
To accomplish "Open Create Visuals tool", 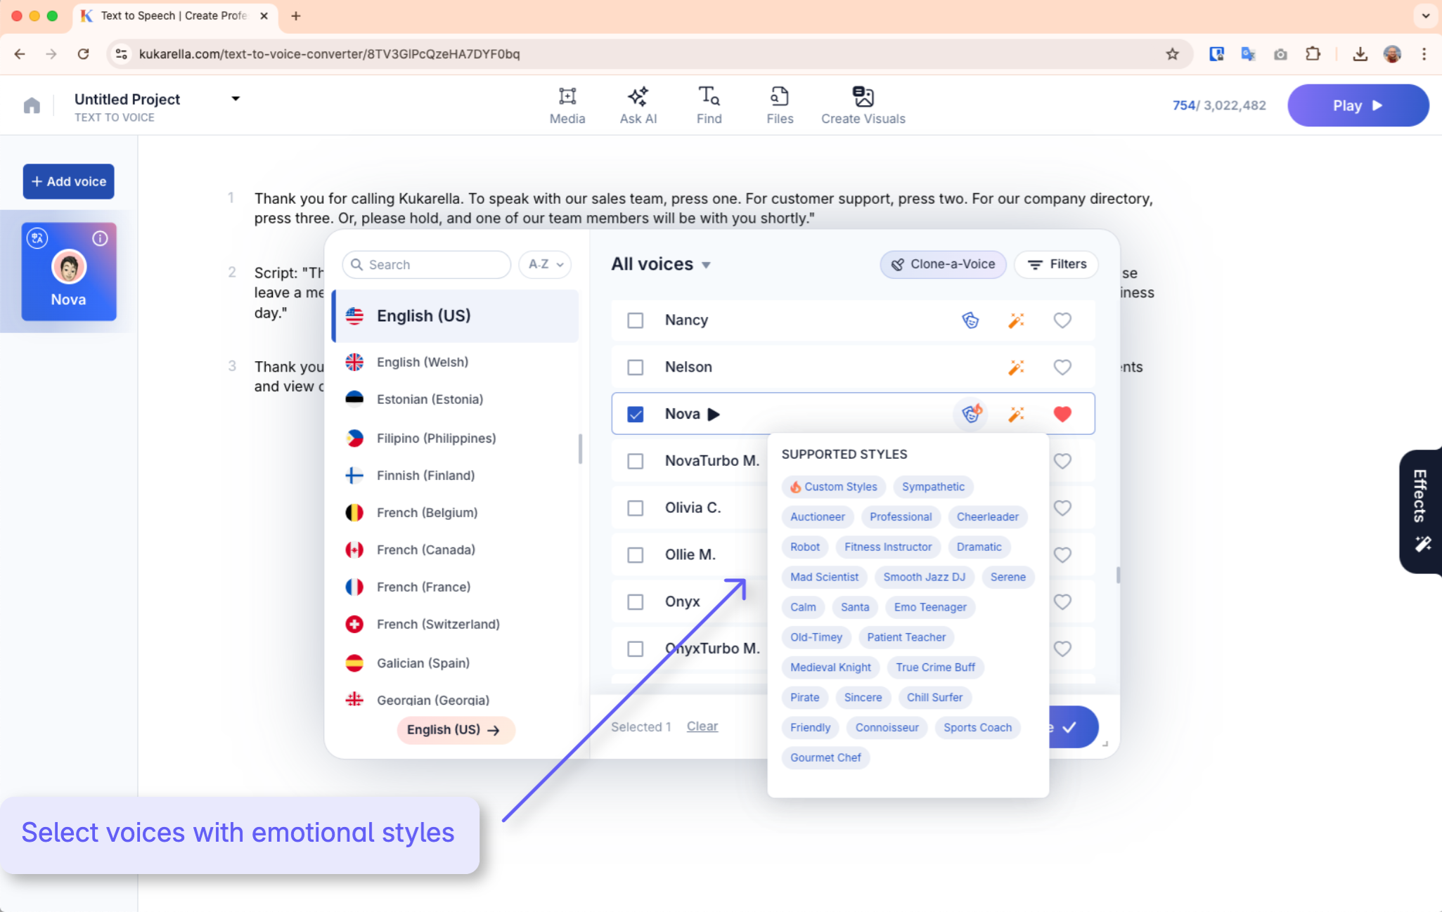I will (x=863, y=105).
